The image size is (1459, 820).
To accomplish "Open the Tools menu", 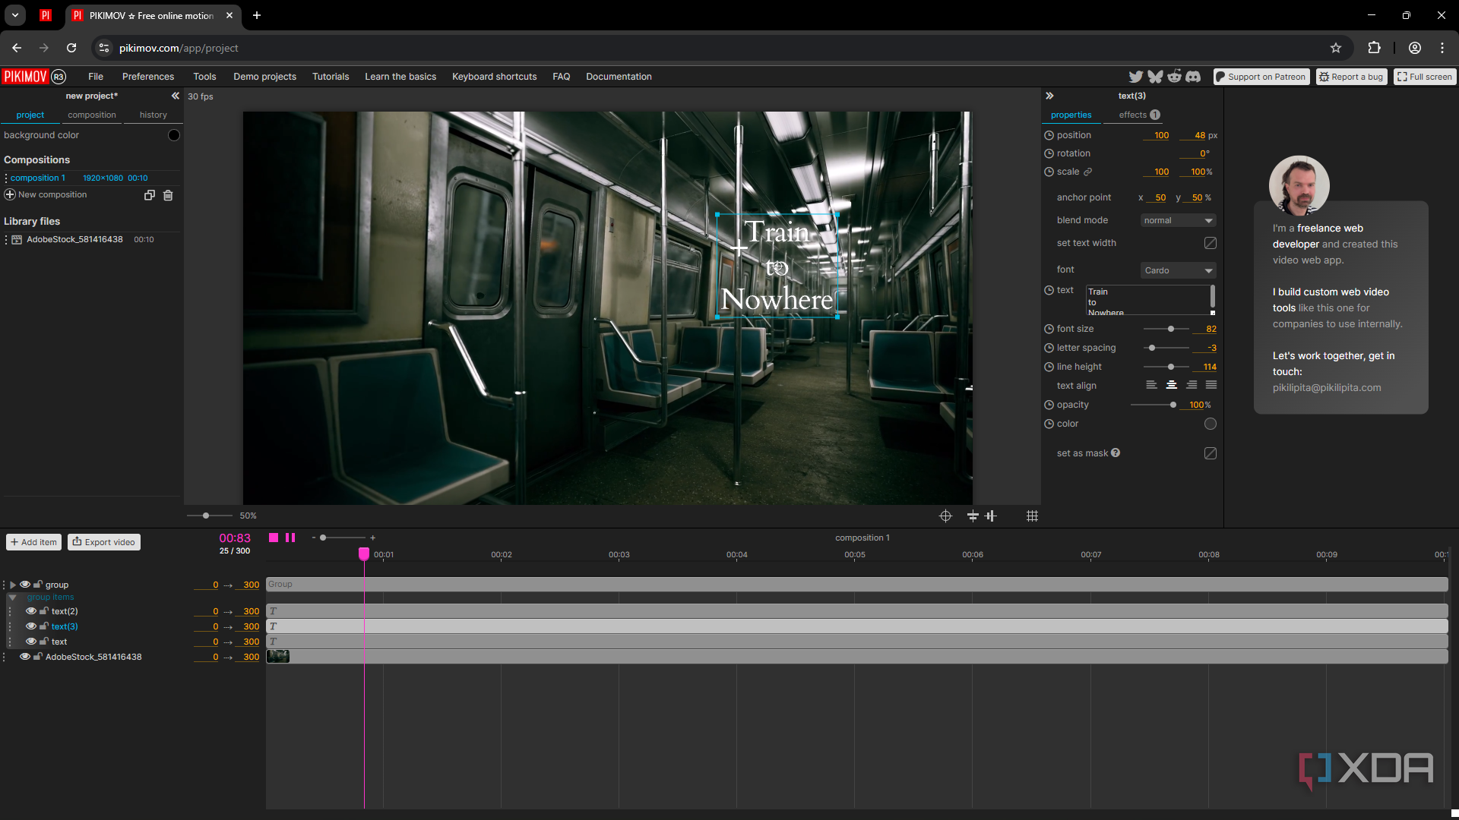I will (204, 77).
